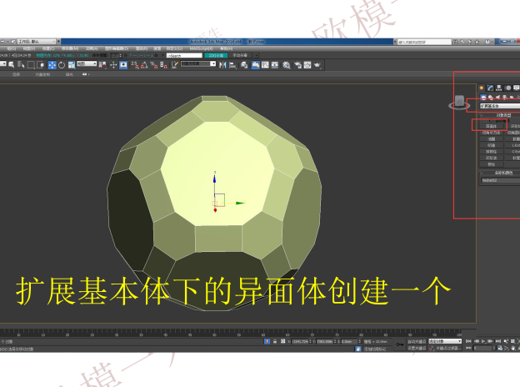Screen dimensions: 520x387
Task: Click the Use Pivot Point Center icon
Action: [x=102, y=65]
